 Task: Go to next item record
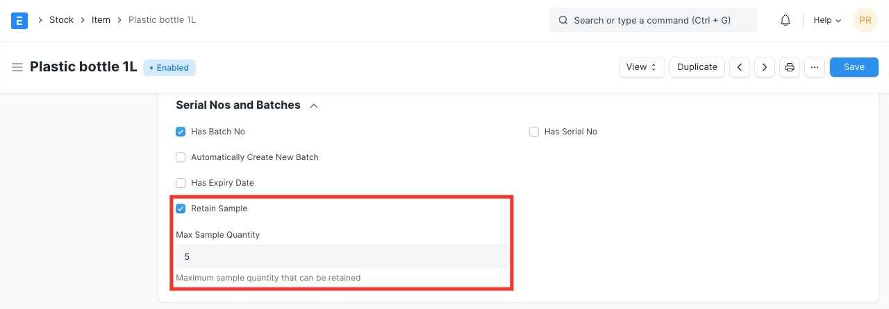[x=765, y=67]
